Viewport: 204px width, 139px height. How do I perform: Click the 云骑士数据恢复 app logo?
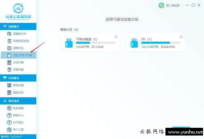18,12
